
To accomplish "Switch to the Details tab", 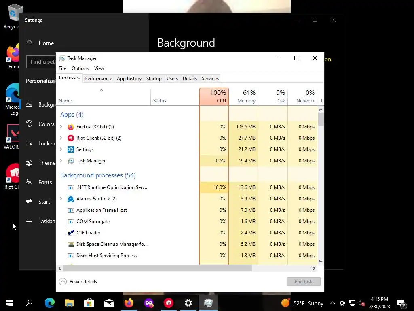I will point(190,79).
